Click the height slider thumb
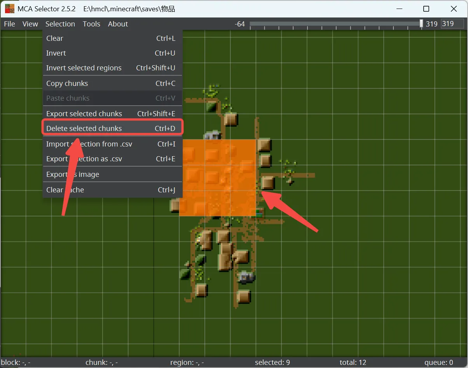Screen dimensions: 468x368 (421, 24)
